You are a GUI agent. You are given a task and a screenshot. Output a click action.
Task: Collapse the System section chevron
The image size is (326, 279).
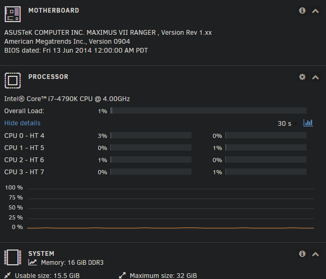[315, 254]
